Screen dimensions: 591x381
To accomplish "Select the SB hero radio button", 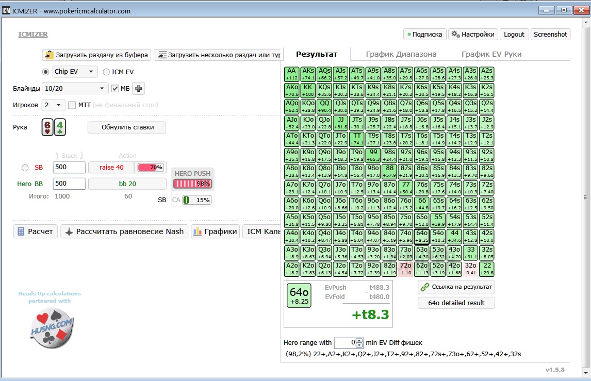I will [25, 168].
